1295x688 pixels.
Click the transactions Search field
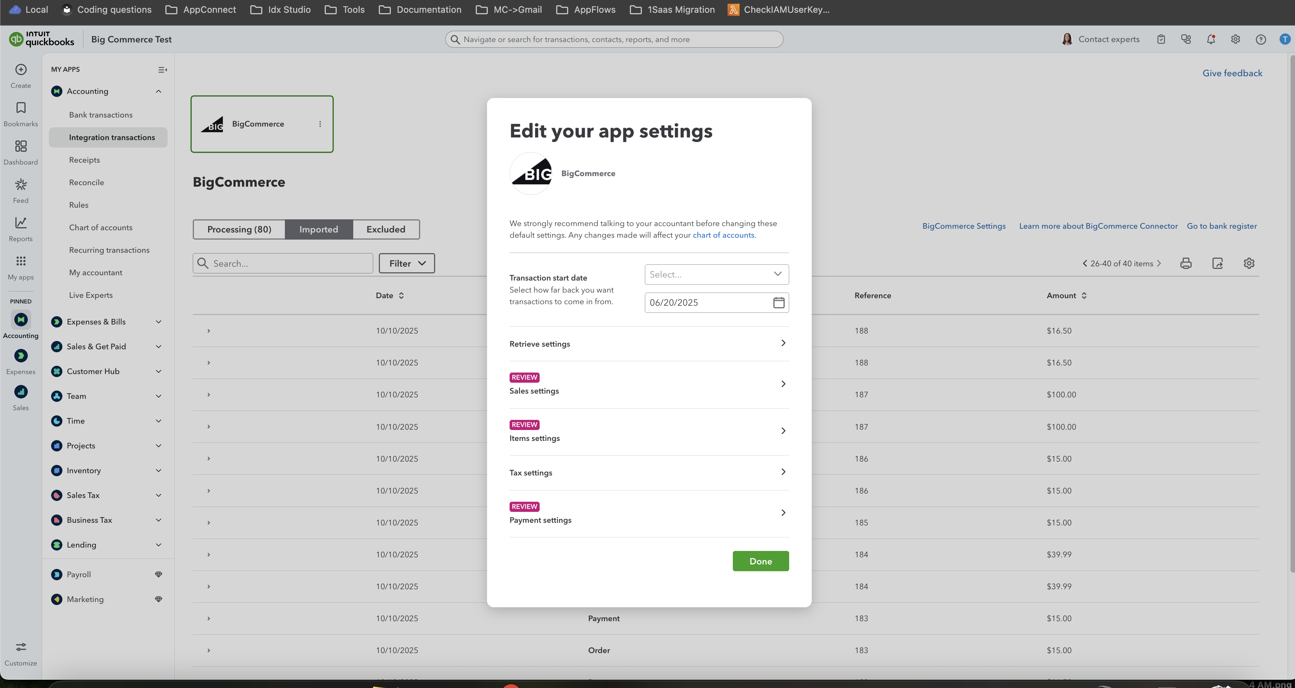[x=283, y=263]
